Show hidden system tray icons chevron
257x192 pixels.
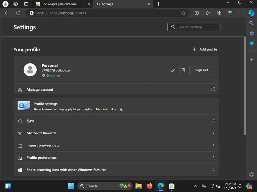point(196,186)
